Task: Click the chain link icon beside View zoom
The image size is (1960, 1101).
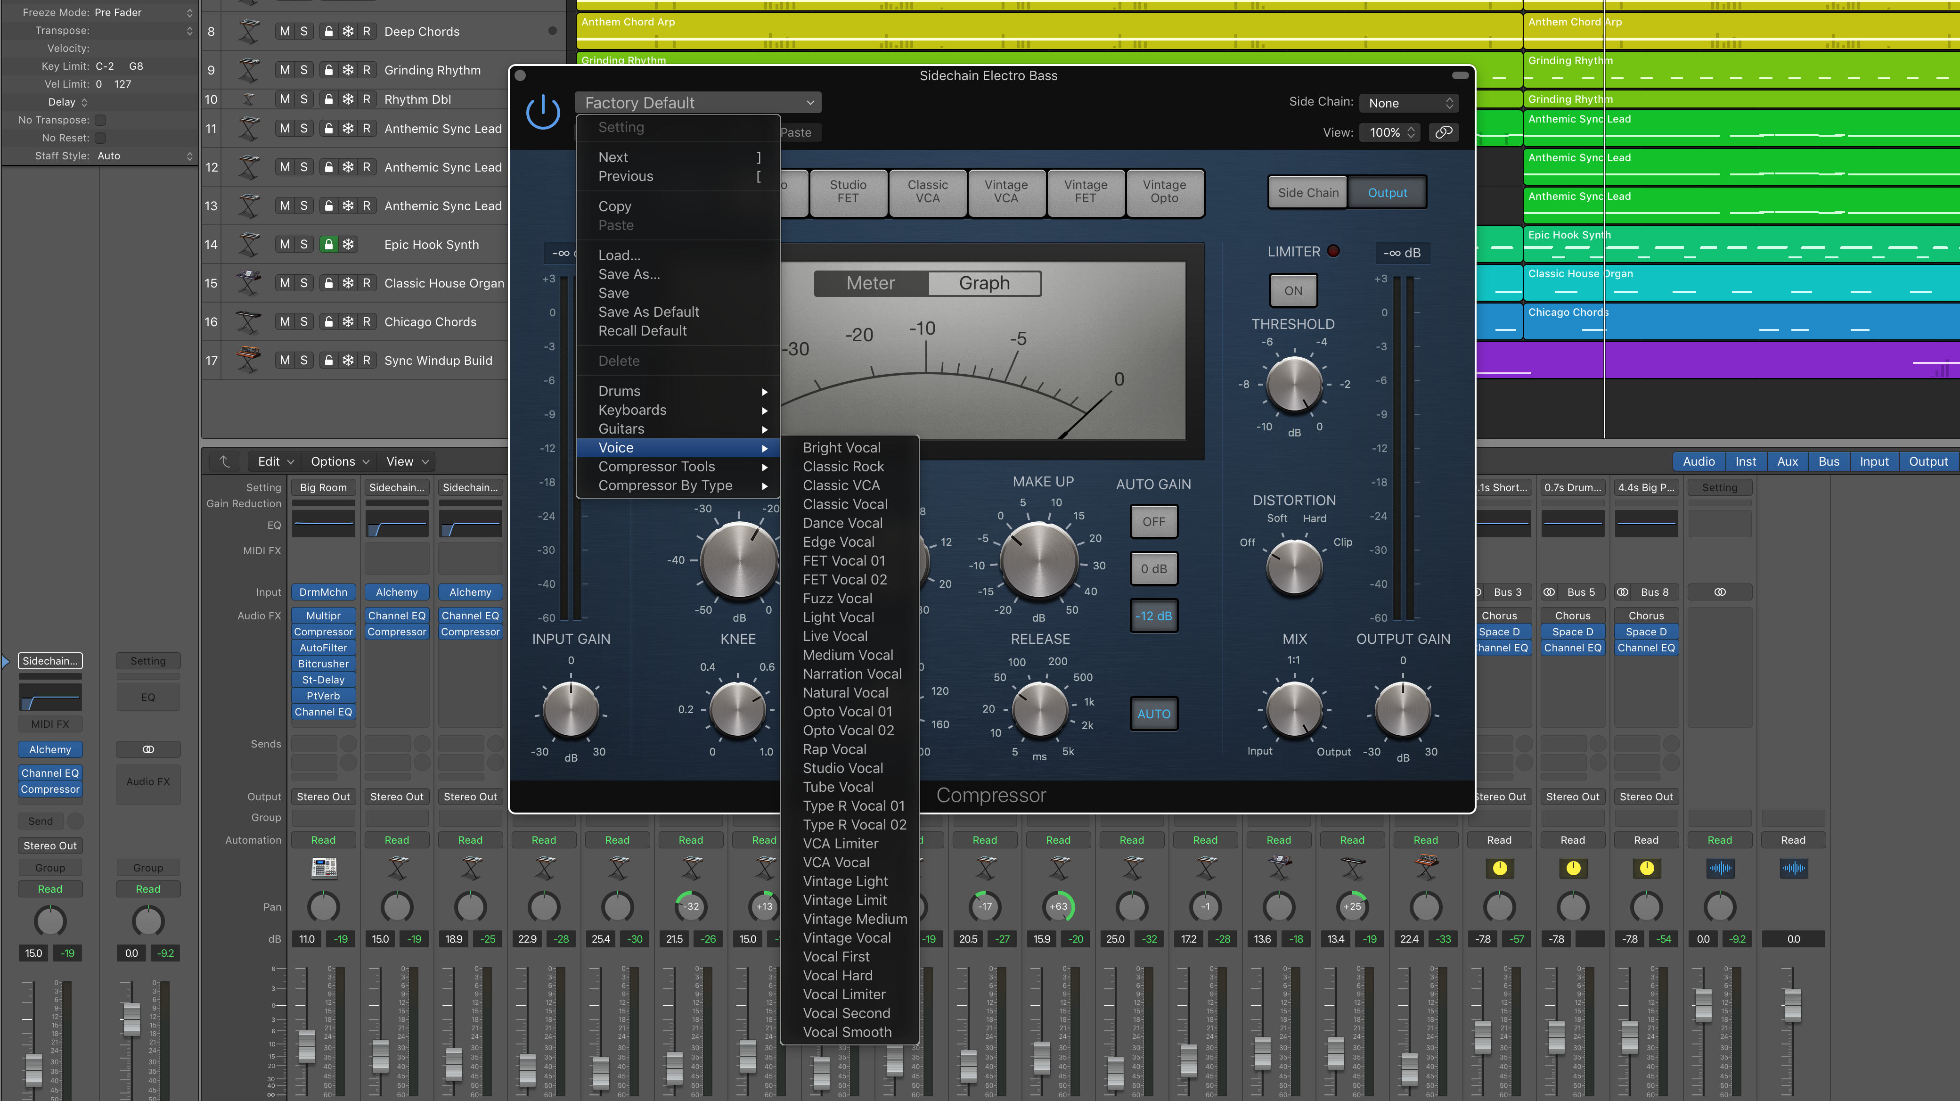Action: 1444,131
